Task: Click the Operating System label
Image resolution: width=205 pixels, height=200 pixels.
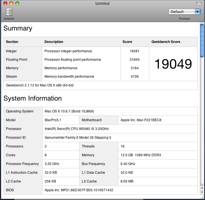Action: [x=20, y=111]
